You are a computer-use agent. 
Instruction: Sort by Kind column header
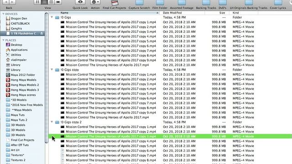coord(244,13)
